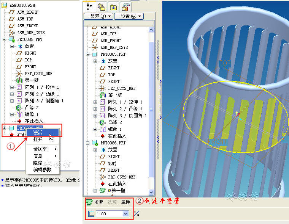This screenshot has height=224, width=289.
Task: Select 凸缘 2 icon in middle tree
Action: 103,122
